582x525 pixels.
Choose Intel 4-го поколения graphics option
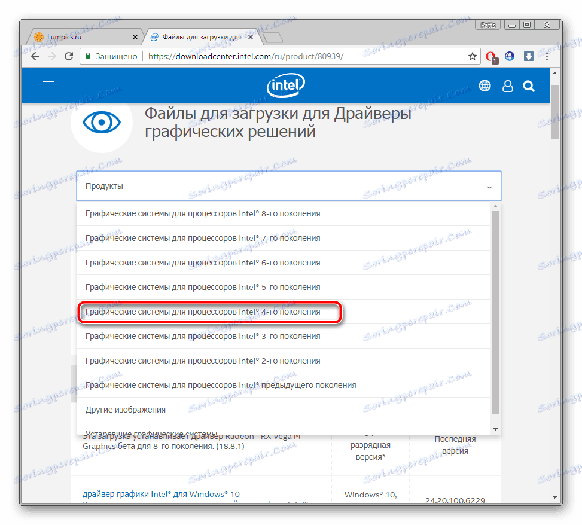point(284,312)
